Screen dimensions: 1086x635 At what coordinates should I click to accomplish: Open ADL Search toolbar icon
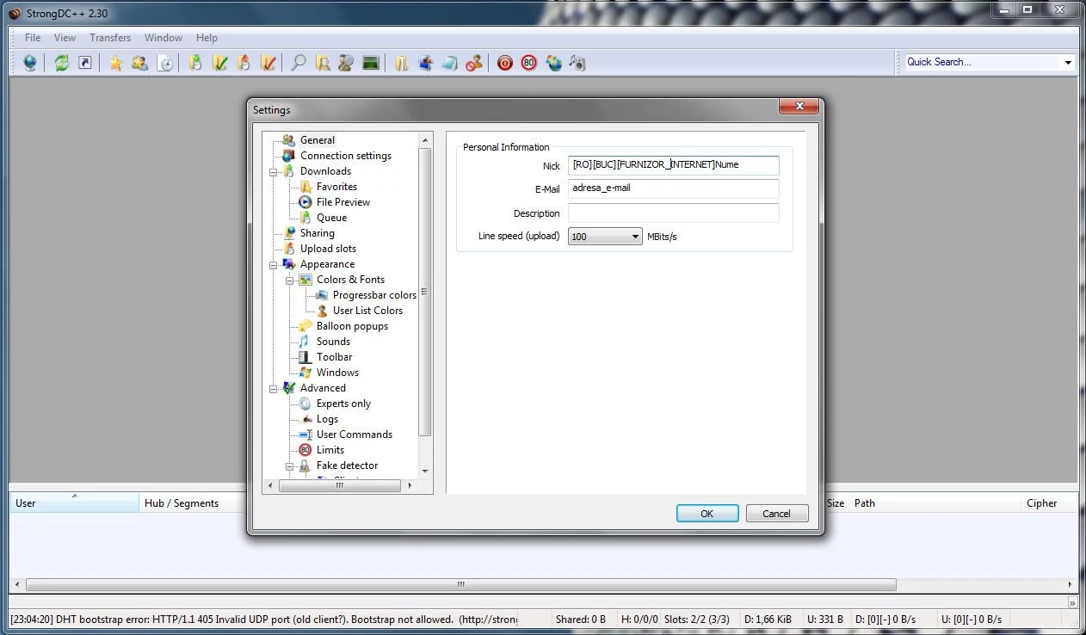(323, 63)
